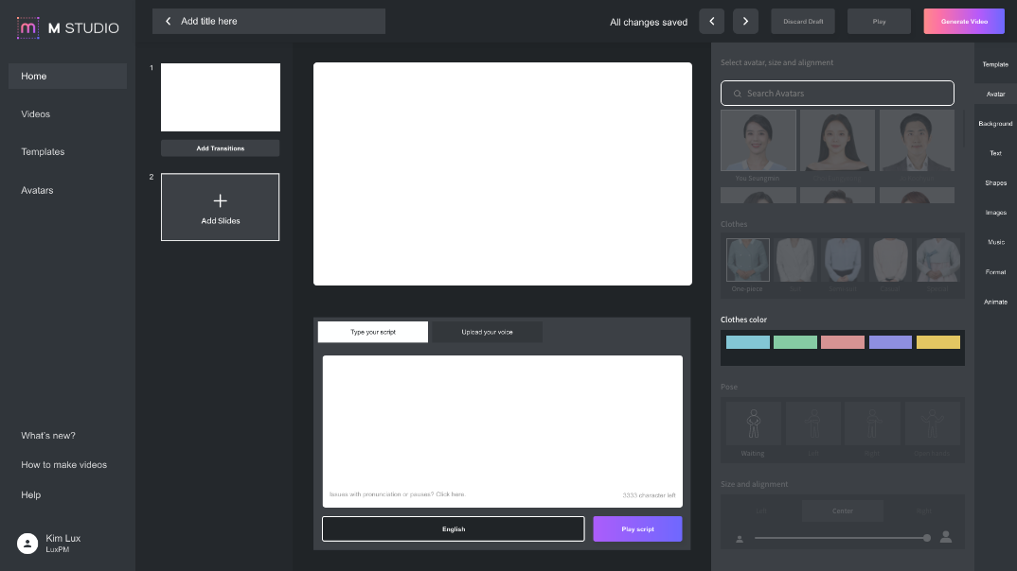Select Type your script mode
Image resolution: width=1017 pixels, height=571 pixels.
373,332
